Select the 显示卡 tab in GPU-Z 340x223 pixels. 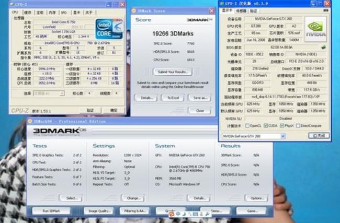[227, 10]
